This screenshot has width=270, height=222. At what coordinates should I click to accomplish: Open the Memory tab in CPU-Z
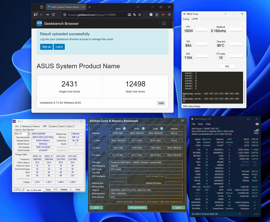click(x=36, y=126)
